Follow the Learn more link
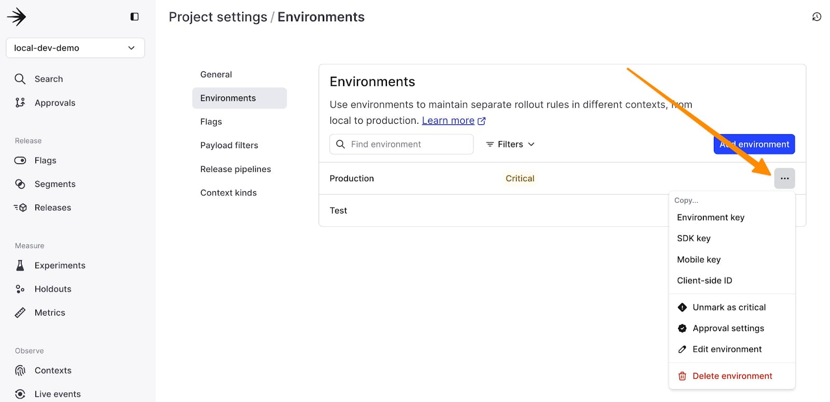The width and height of the screenshot is (830, 402). 448,121
